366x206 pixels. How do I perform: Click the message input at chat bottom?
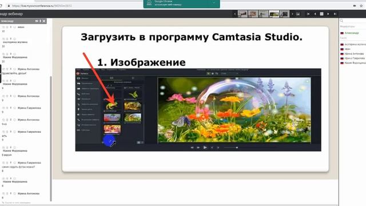pos(17,203)
